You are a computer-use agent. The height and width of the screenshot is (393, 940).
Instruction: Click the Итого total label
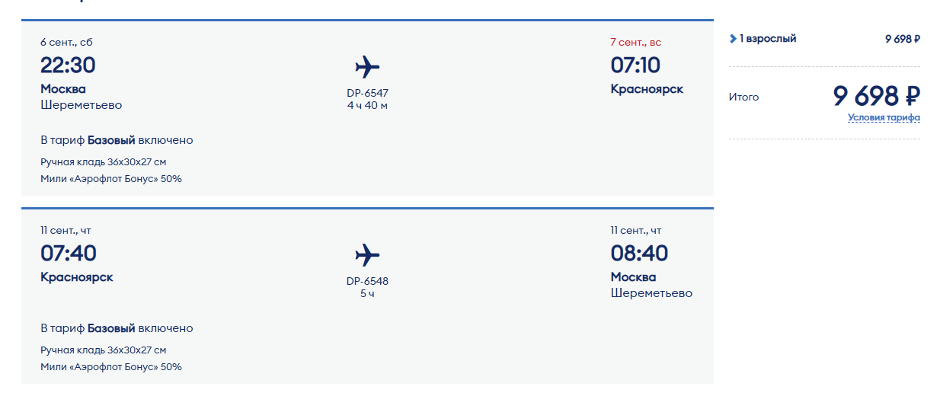point(743,97)
